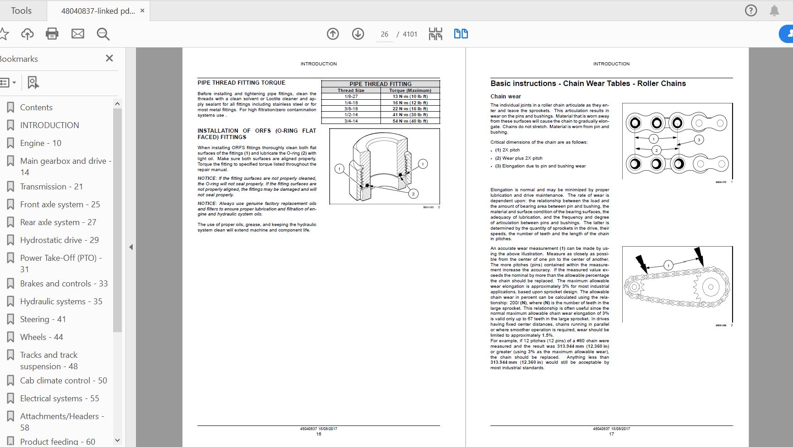Open the Help question mark icon

pyautogui.click(x=751, y=11)
